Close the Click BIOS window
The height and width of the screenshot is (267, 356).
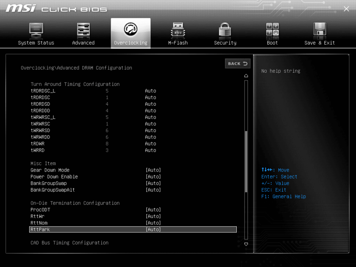coord(346,9)
